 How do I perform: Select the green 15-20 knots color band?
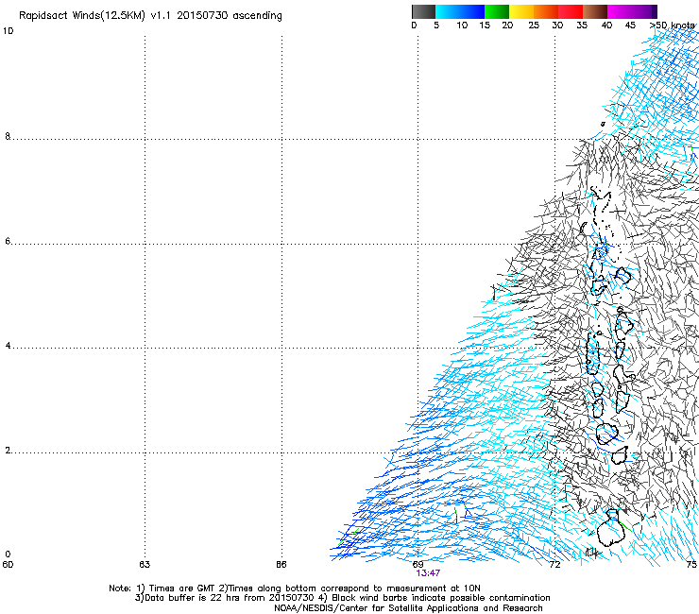tap(497, 11)
